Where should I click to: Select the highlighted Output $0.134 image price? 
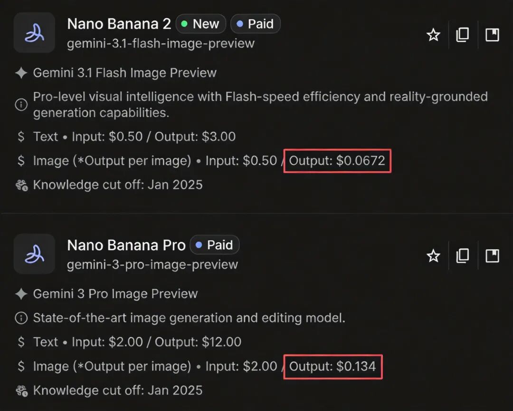pos(333,366)
